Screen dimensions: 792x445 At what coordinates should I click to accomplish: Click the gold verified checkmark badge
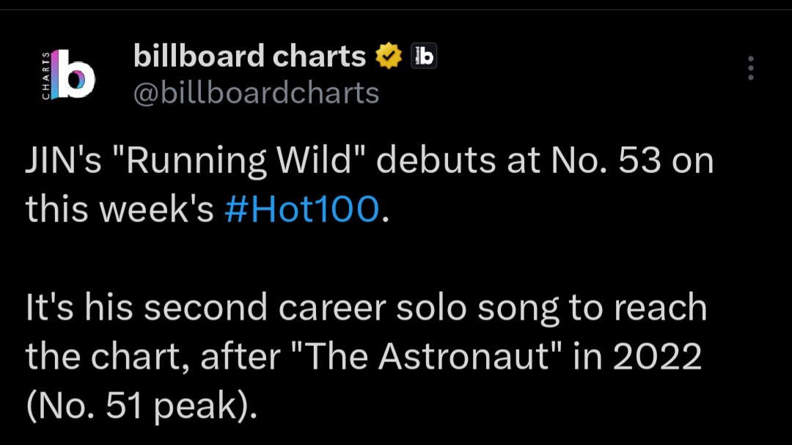point(389,56)
